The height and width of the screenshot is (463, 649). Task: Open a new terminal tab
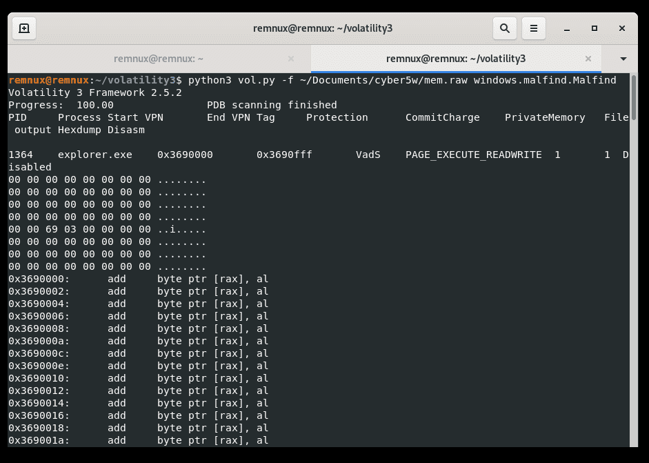coord(24,28)
